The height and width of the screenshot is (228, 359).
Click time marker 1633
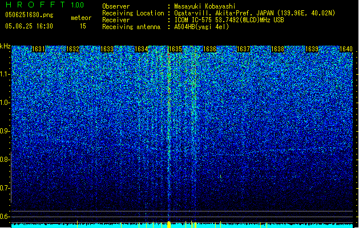click(107, 49)
